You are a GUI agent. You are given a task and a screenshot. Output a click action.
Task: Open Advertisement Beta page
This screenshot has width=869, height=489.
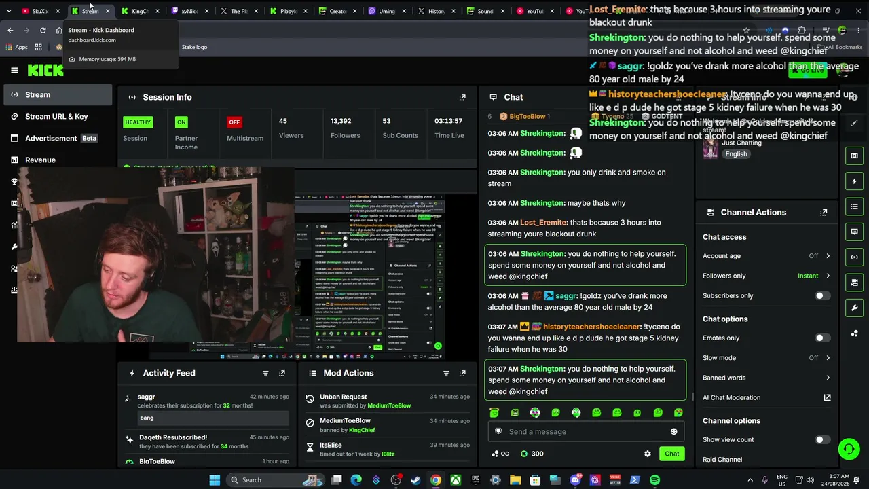(x=57, y=139)
